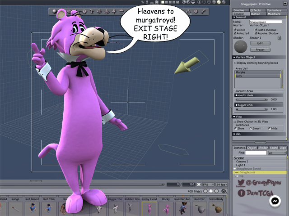Toggle the Visible checkbox
This screenshot has height=216, width=289.
tap(235, 30)
